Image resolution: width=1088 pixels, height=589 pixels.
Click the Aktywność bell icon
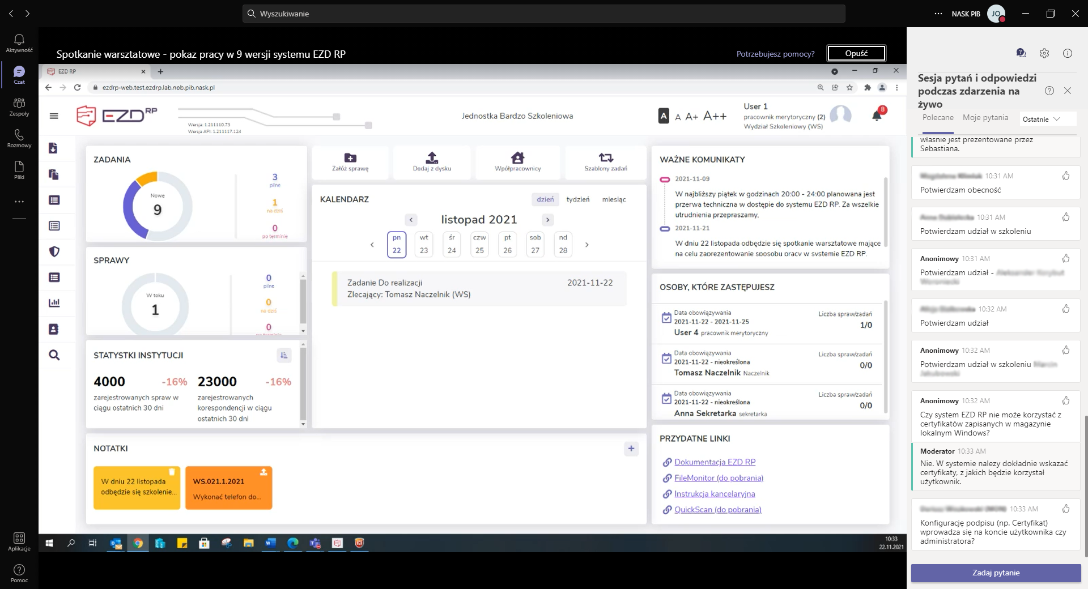click(19, 42)
